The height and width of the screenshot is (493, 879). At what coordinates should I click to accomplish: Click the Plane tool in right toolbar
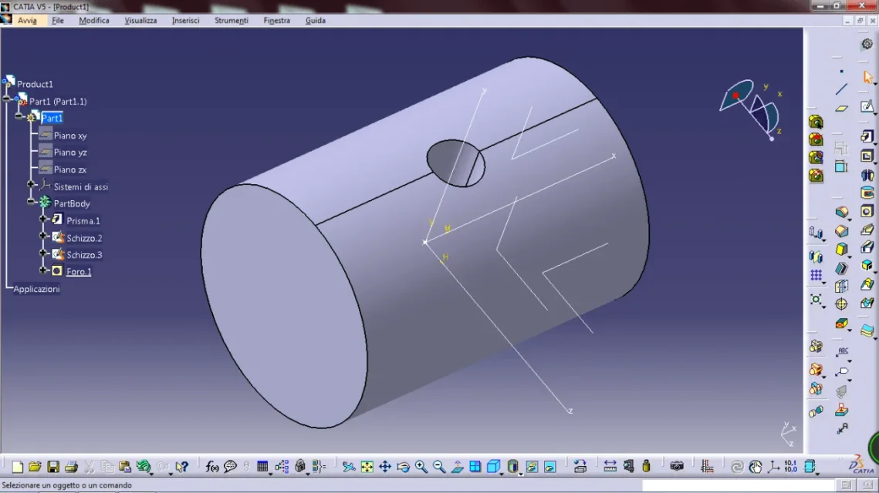click(x=841, y=109)
